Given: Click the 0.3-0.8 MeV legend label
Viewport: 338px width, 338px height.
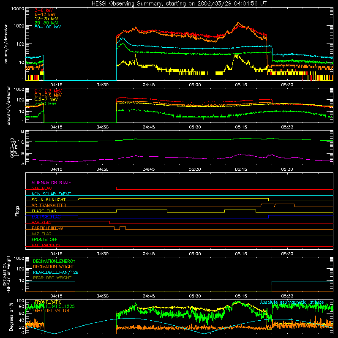Looking at the screenshot, I should (x=48, y=95).
